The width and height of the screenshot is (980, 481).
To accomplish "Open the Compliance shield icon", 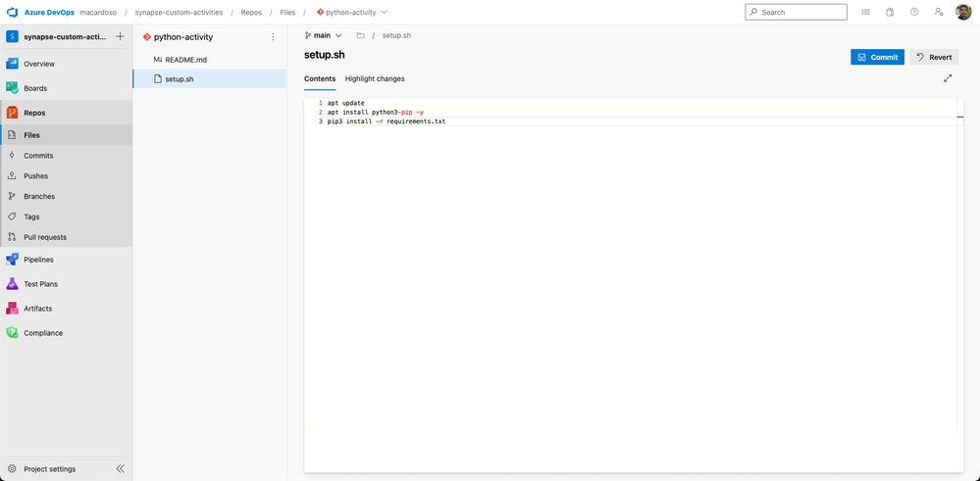I will click(x=12, y=332).
